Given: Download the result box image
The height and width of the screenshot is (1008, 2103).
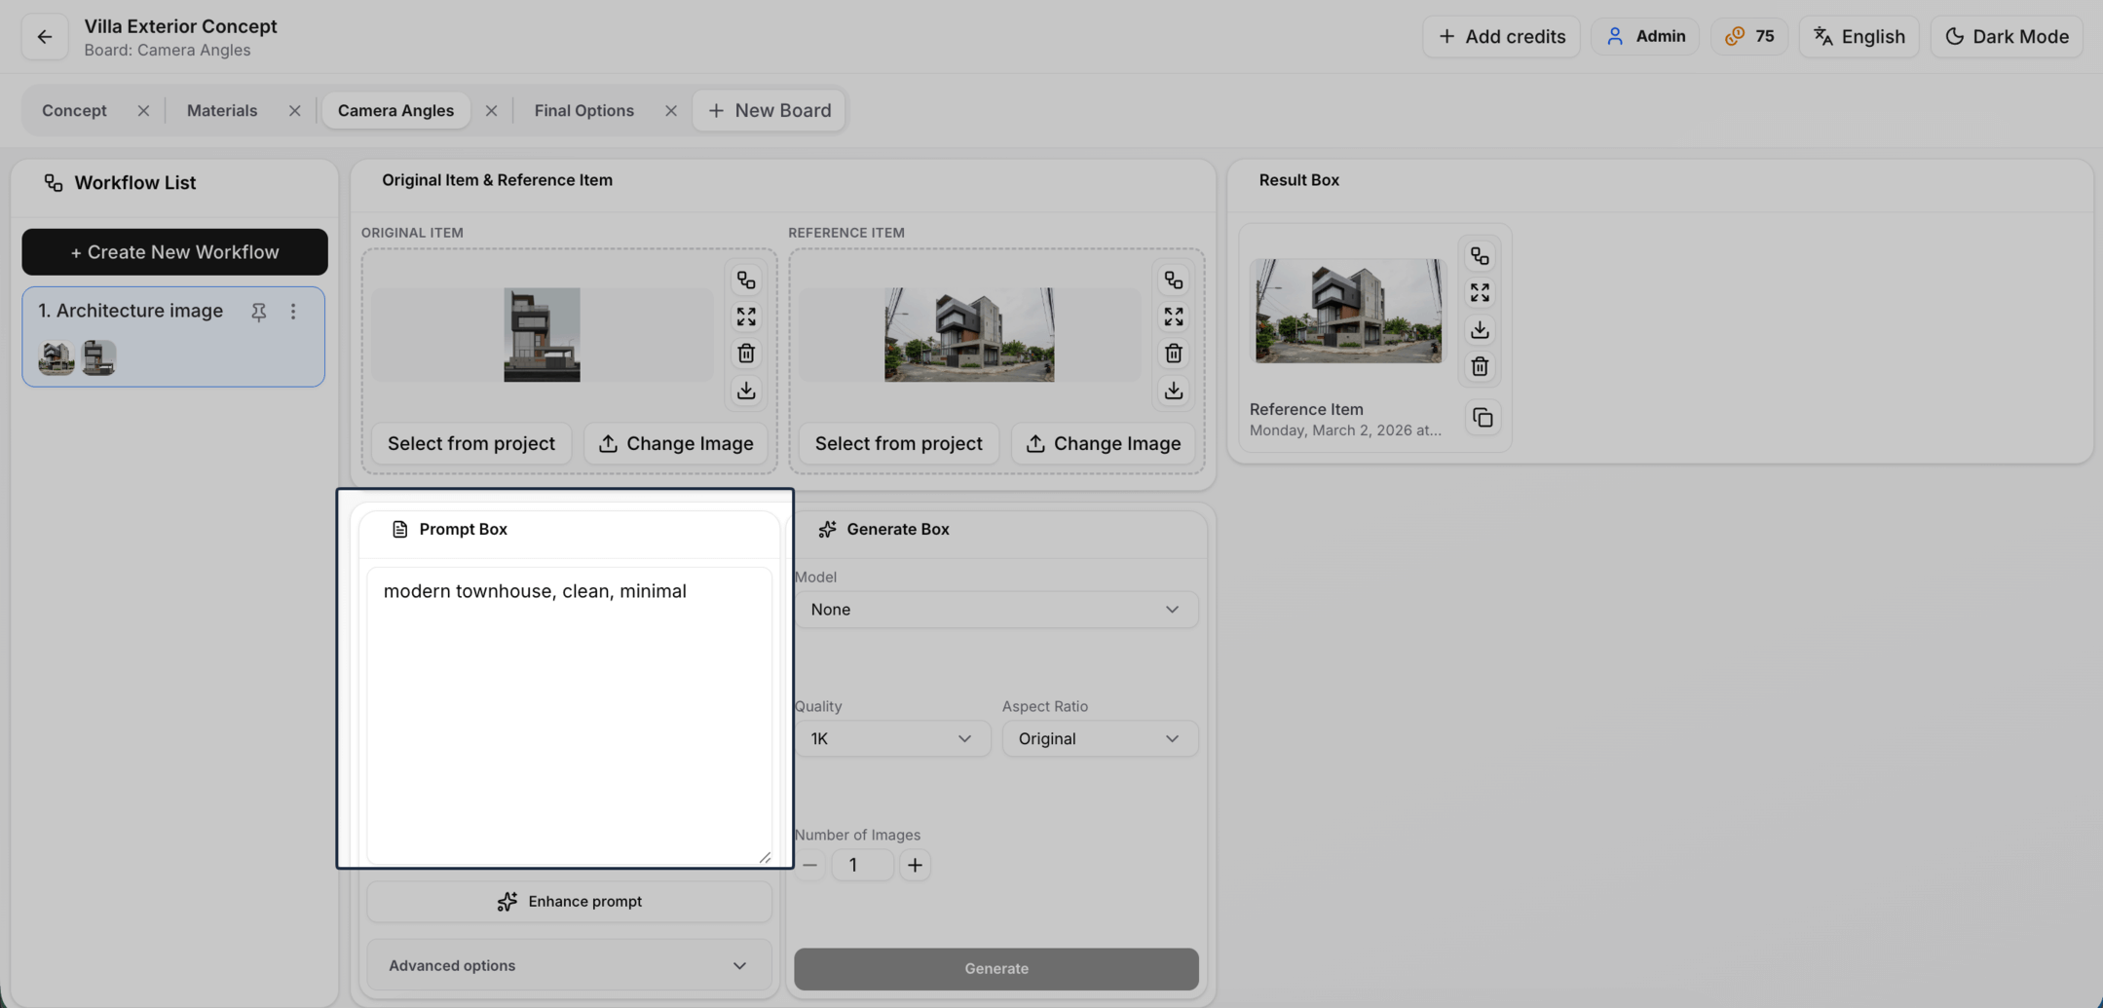Looking at the screenshot, I should pos(1480,330).
